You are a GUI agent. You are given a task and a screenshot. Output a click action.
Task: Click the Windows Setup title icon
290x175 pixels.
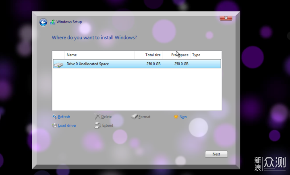pos(52,22)
